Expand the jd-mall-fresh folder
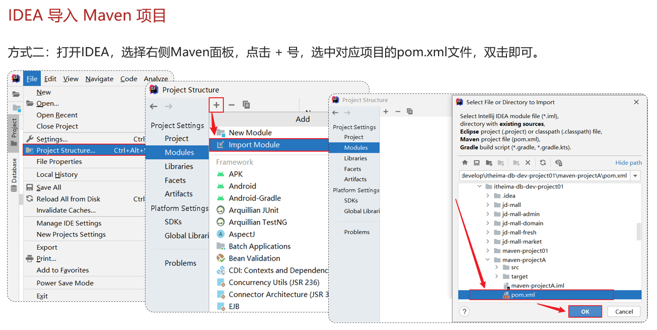 488,233
